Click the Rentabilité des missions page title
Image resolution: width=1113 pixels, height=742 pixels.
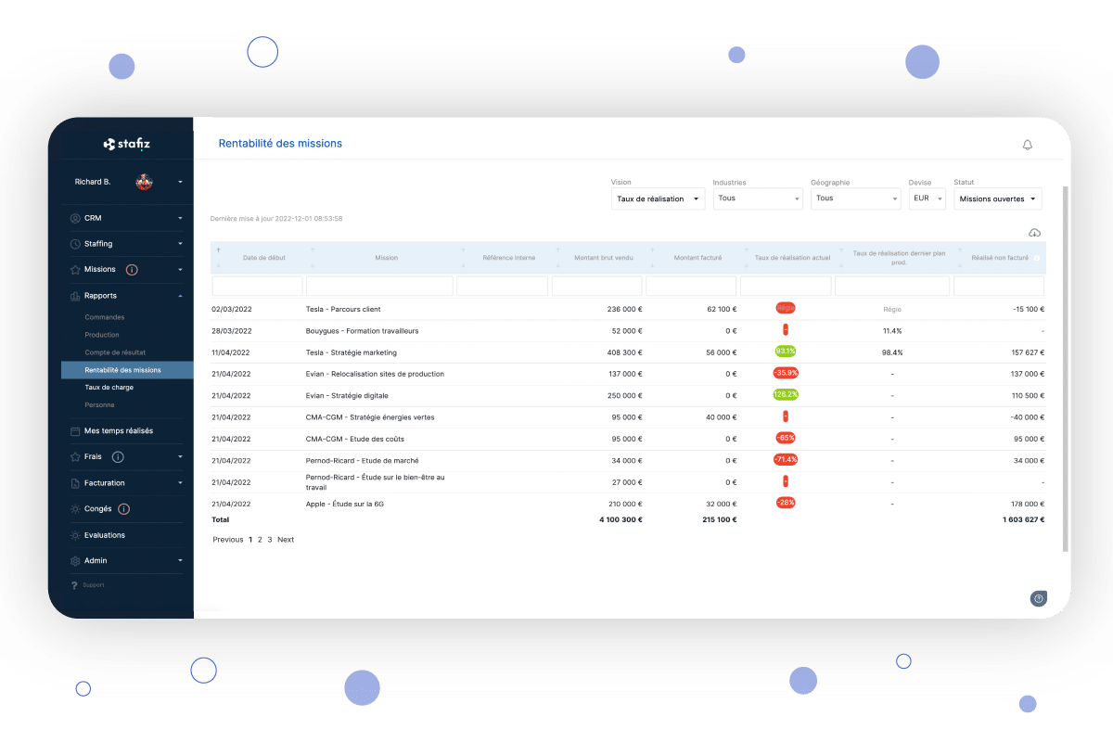coord(280,144)
